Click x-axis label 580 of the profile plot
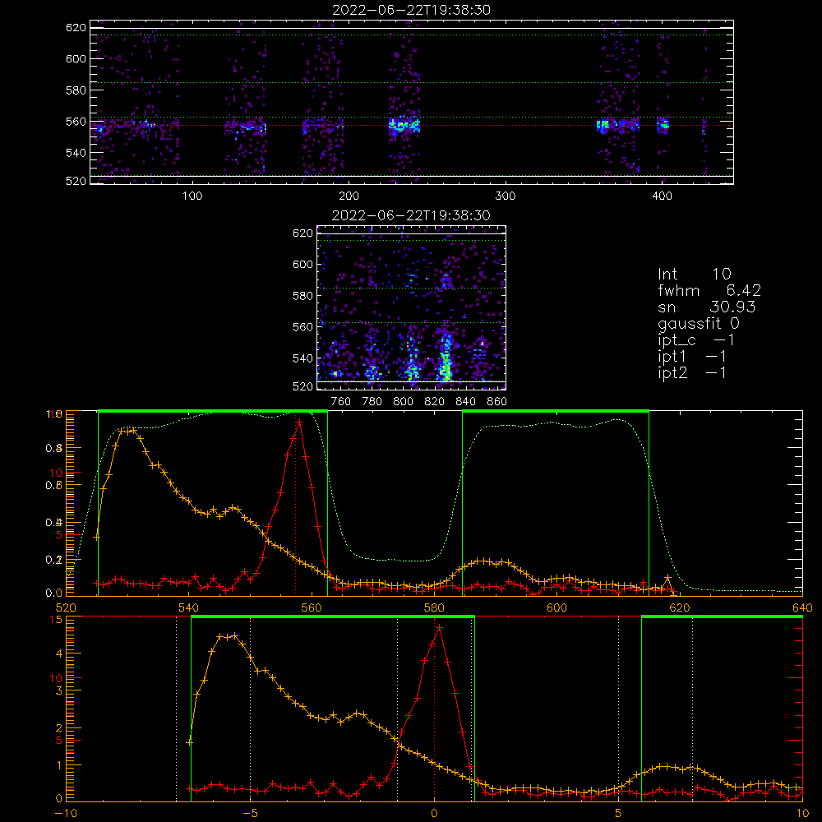Viewport: 822px width, 822px height. point(434,607)
